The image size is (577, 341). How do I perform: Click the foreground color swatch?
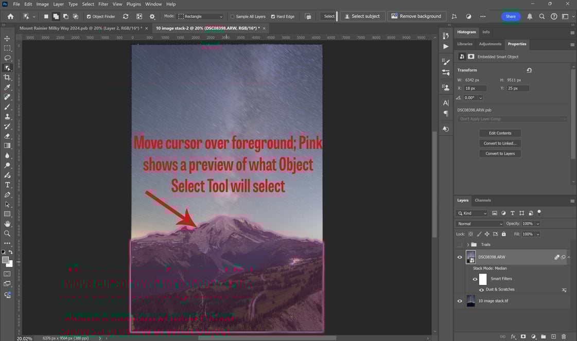click(5, 260)
